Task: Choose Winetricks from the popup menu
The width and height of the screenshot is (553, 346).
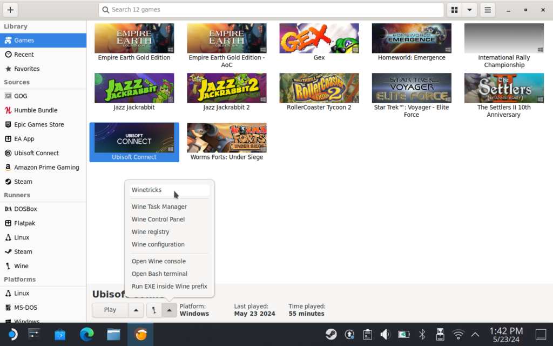Action: 169,190
